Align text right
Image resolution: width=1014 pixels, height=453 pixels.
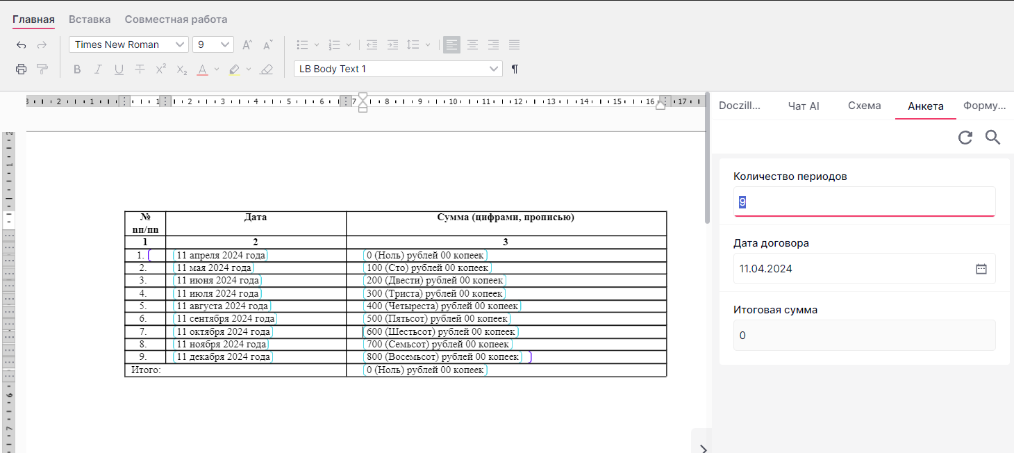(493, 44)
